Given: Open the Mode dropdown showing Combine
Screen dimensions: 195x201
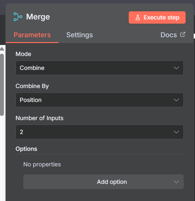Looking at the screenshot, I should point(97,68).
